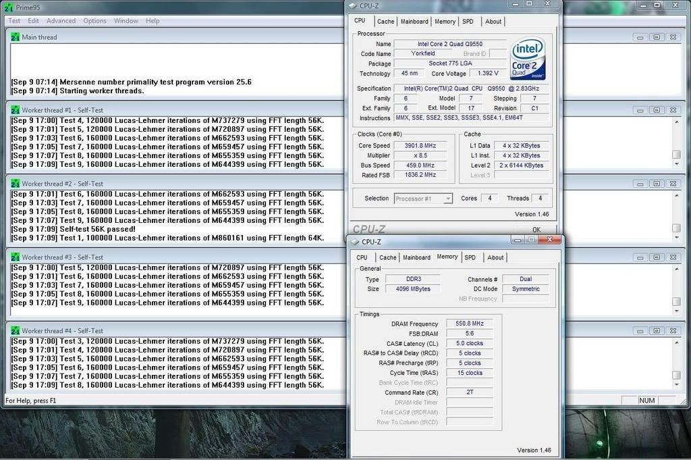The image size is (691, 460).
Task: Select Mainboard tab in lower CPU-Z window
Action: click(x=416, y=257)
